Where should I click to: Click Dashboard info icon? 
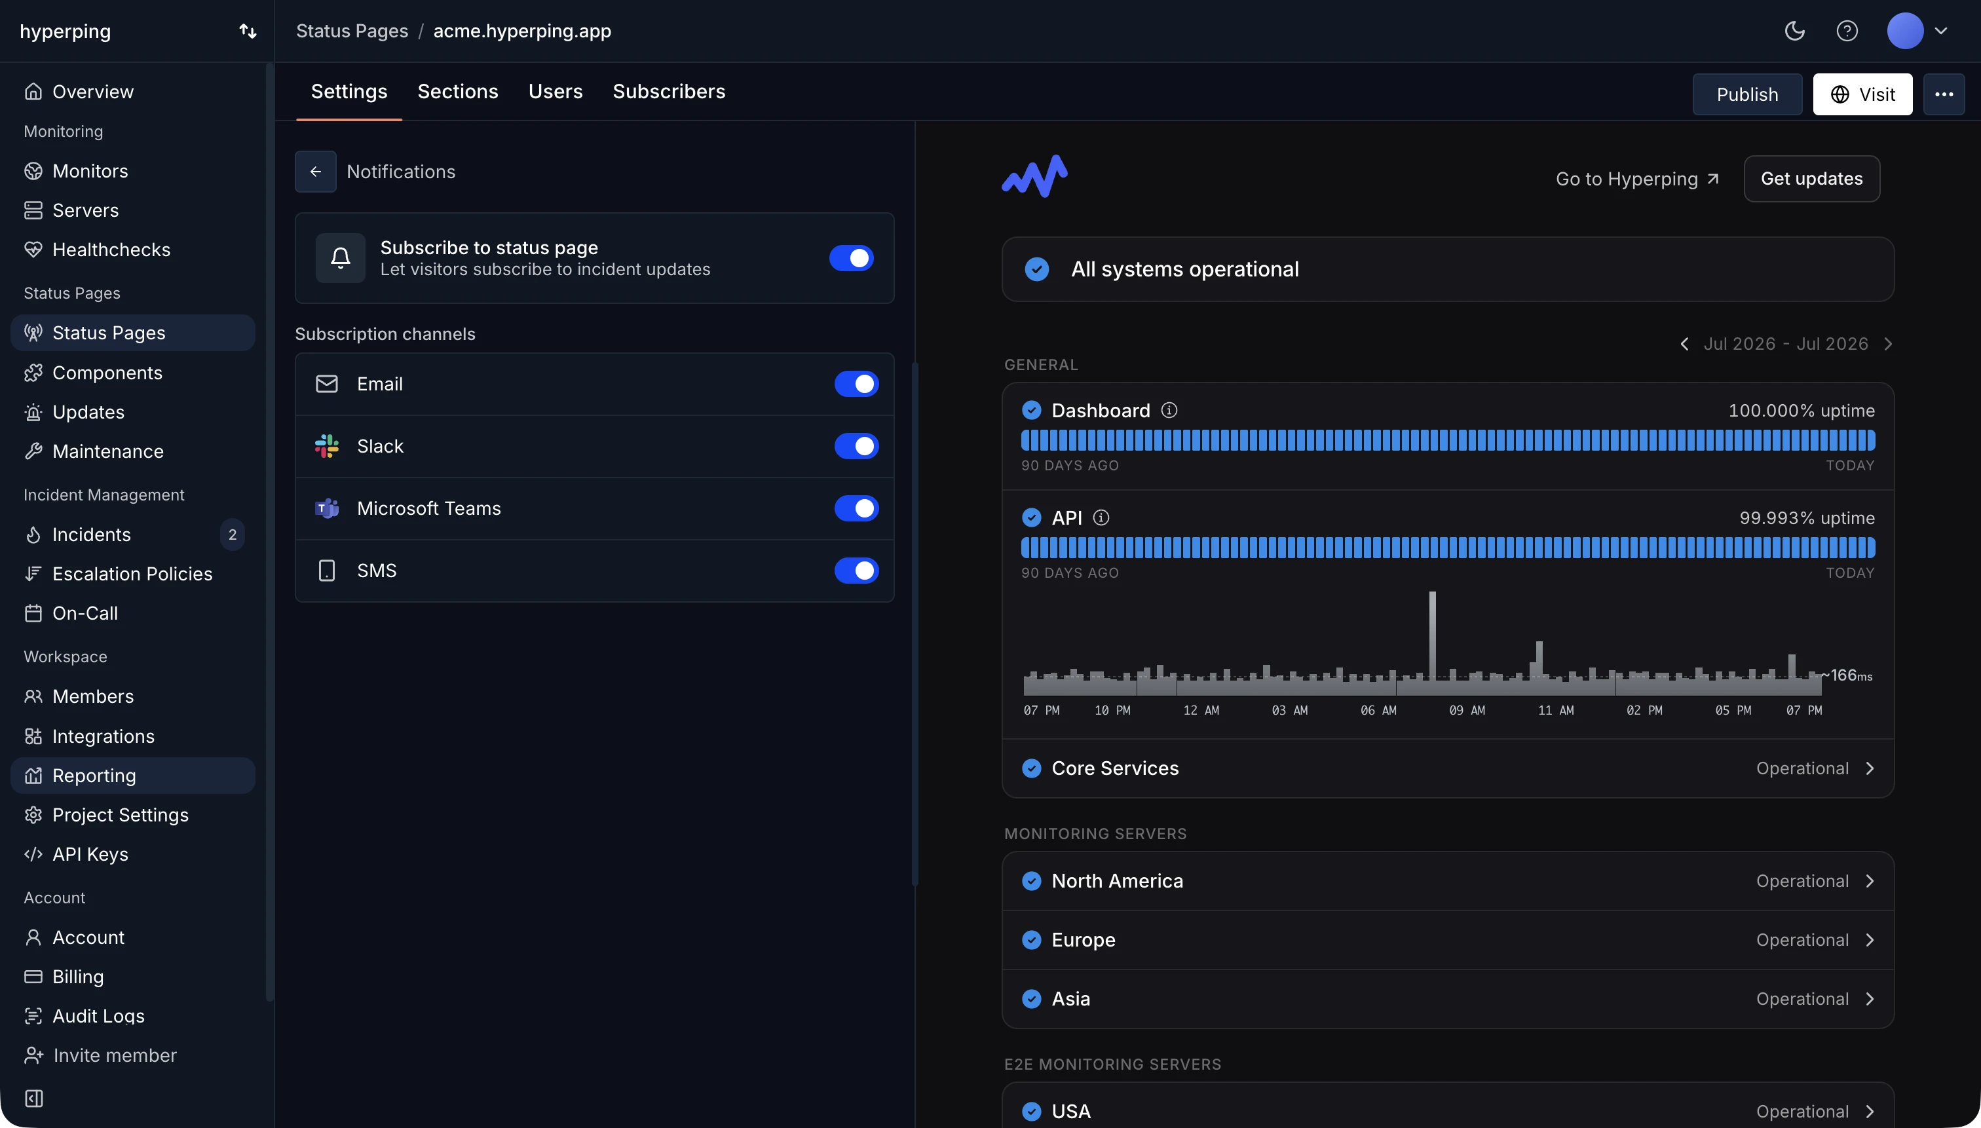click(x=1169, y=411)
